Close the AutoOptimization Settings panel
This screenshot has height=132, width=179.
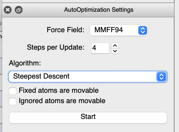point(8,10)
